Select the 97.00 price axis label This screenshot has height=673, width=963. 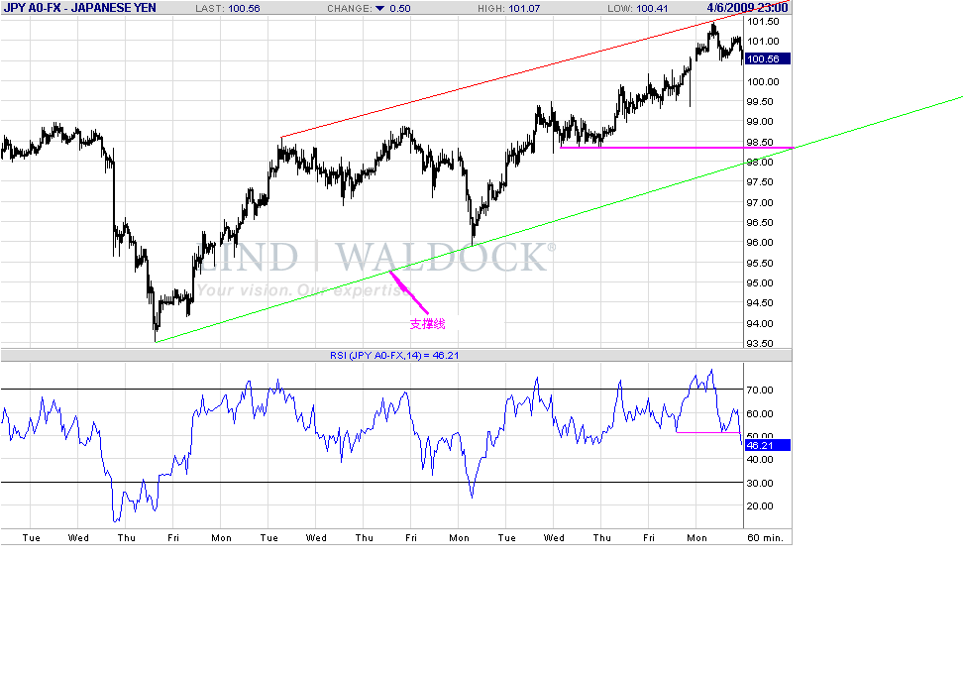coord(760,203)
